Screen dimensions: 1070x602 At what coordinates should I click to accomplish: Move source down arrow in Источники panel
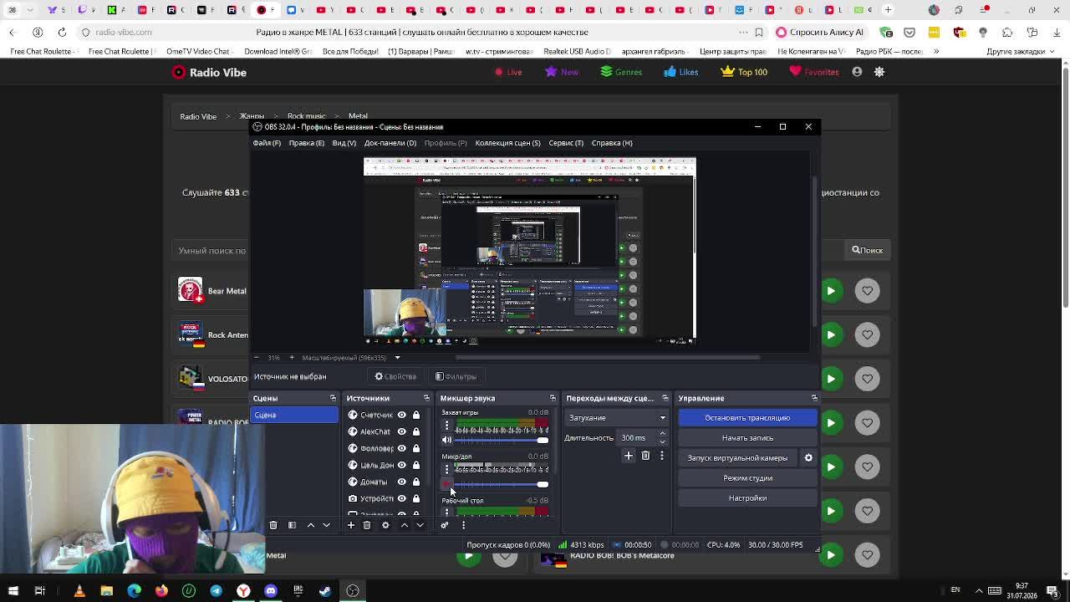pos(420,525)
